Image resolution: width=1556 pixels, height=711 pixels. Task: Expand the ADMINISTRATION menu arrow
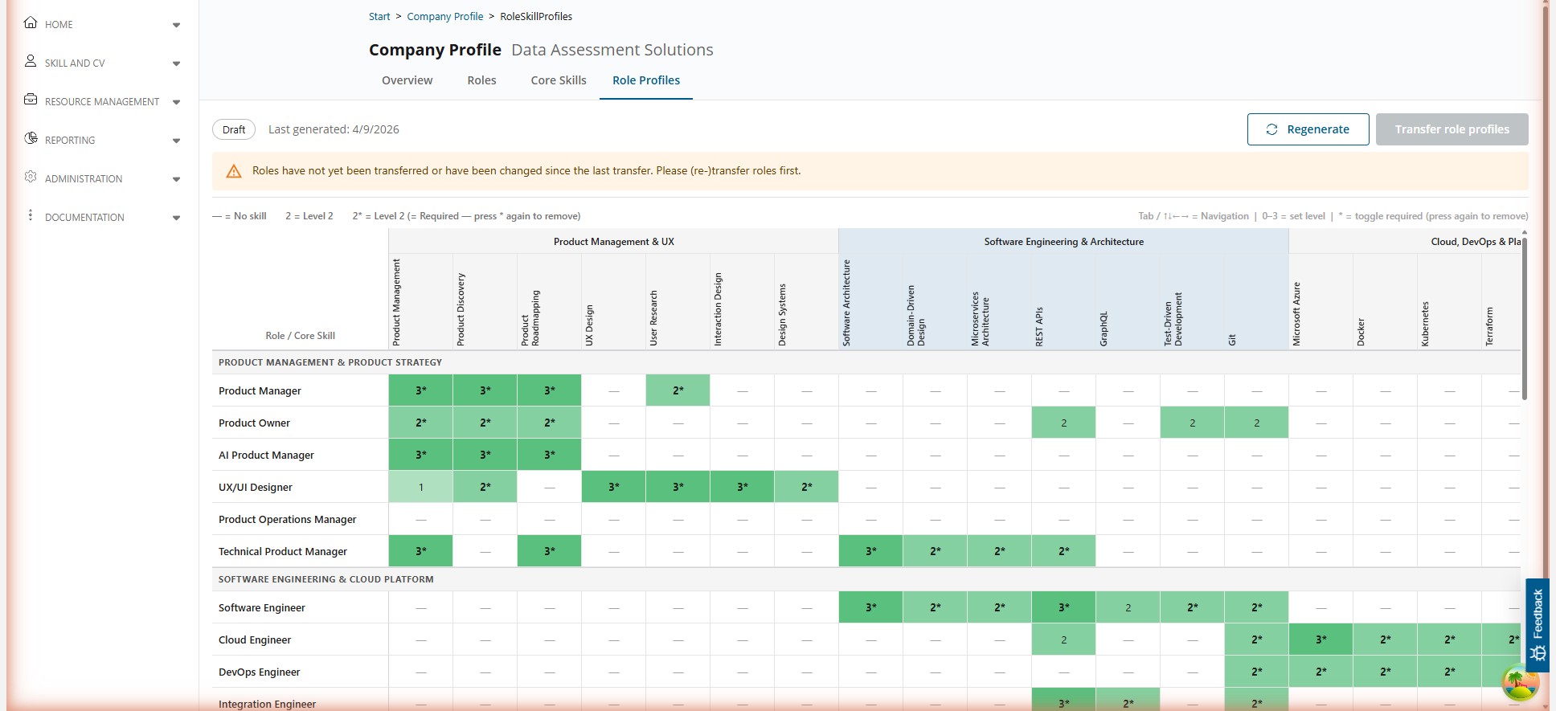[176, 179]
